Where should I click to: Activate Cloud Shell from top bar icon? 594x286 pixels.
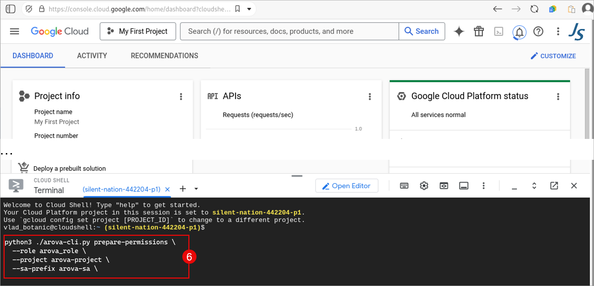coord(499,31)
